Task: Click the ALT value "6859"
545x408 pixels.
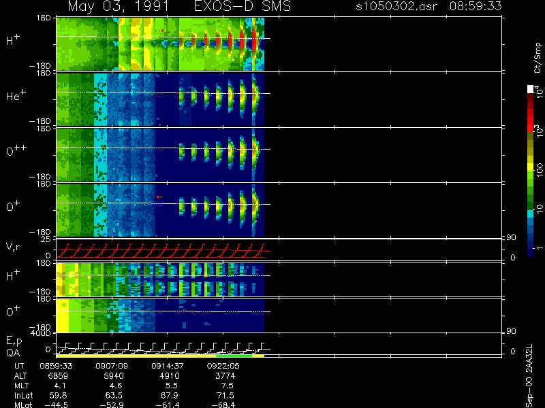Action: [58, 376]
